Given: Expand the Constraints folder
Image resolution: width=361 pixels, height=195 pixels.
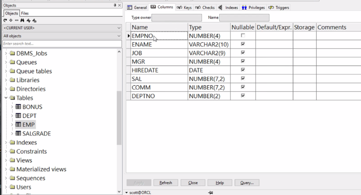Looking at the screenshot, I should coord(6,152).
